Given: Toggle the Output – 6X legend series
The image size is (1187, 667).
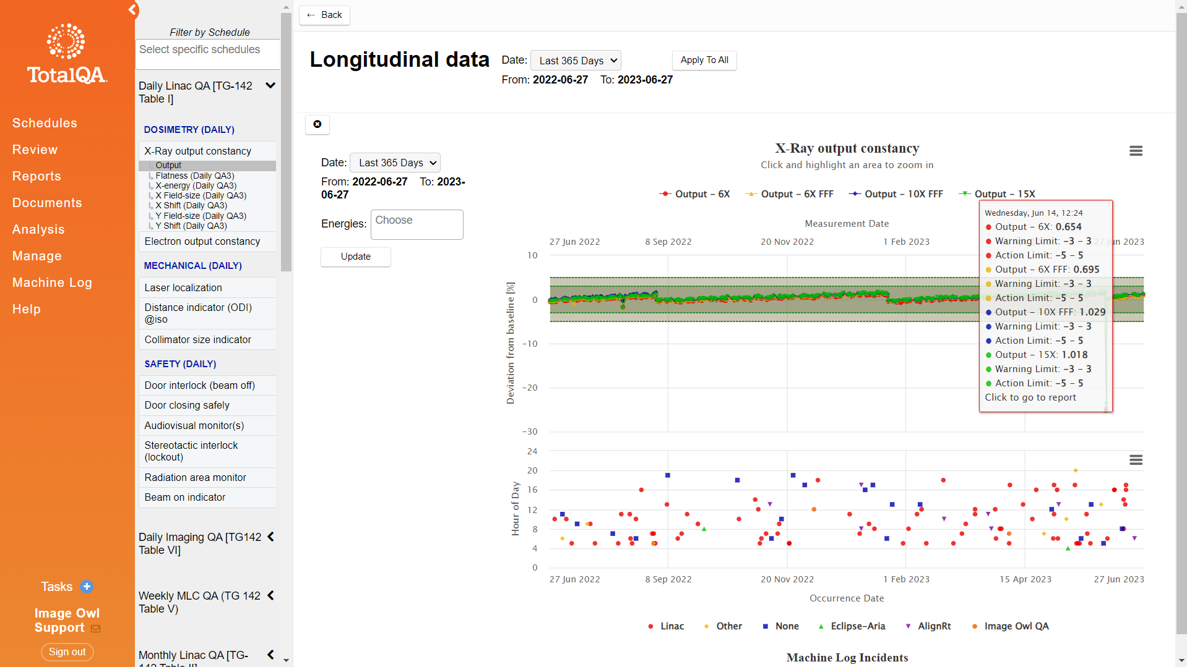Looking at the screenshot, I should pyautogui.click(x=694, y=194).
